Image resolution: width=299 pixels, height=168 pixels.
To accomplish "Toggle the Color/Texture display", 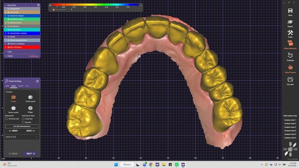I will (290, 69).
